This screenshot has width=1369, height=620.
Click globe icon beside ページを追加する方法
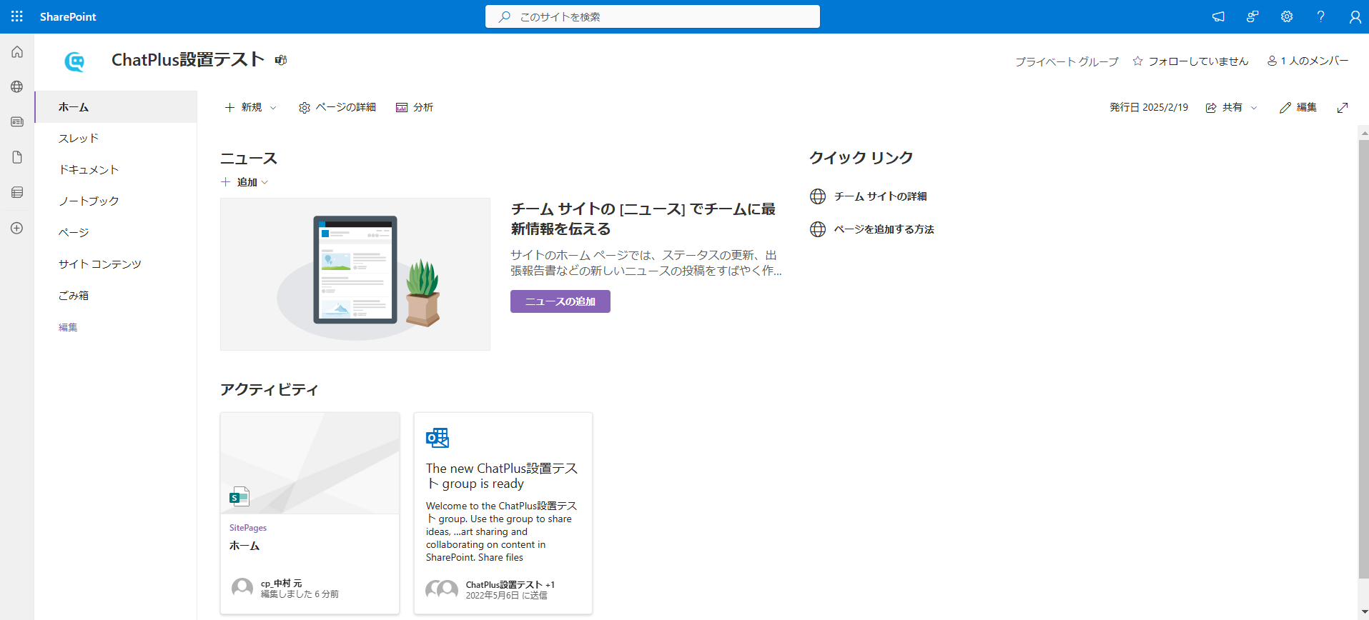[818, 229]
